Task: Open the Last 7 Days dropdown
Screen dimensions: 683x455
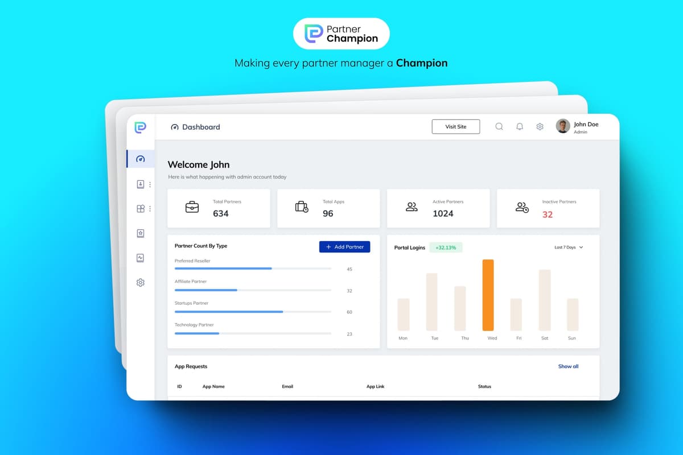Action: coord(569,247)
